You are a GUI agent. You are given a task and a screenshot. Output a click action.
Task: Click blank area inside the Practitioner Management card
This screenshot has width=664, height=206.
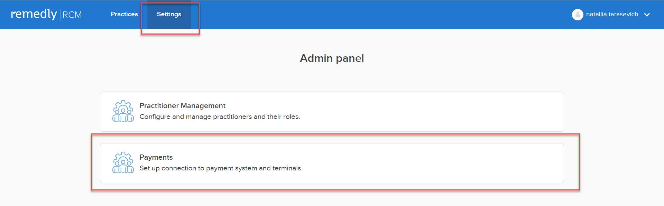click(432, 112)
